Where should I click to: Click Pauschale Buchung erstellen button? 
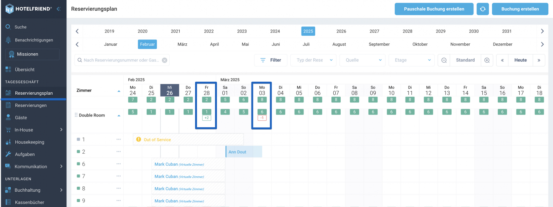(434, 9)
